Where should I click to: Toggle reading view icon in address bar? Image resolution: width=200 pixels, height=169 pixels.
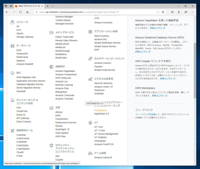[x=158, y=12]
